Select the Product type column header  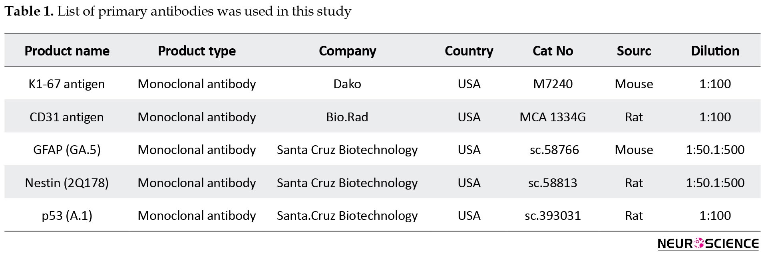[197, 51]
